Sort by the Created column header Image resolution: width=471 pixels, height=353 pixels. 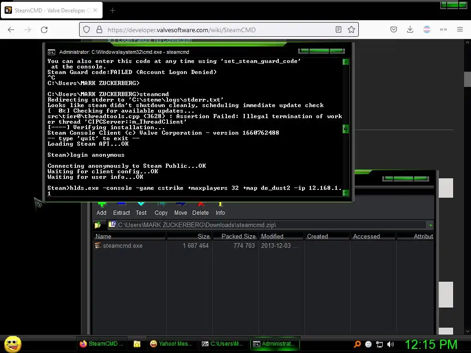[327, 237]
